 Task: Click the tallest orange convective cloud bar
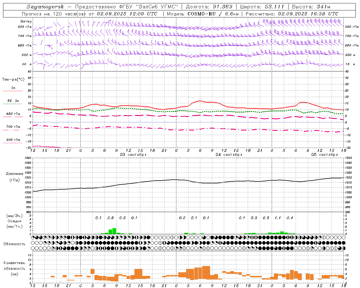point(206,273)
